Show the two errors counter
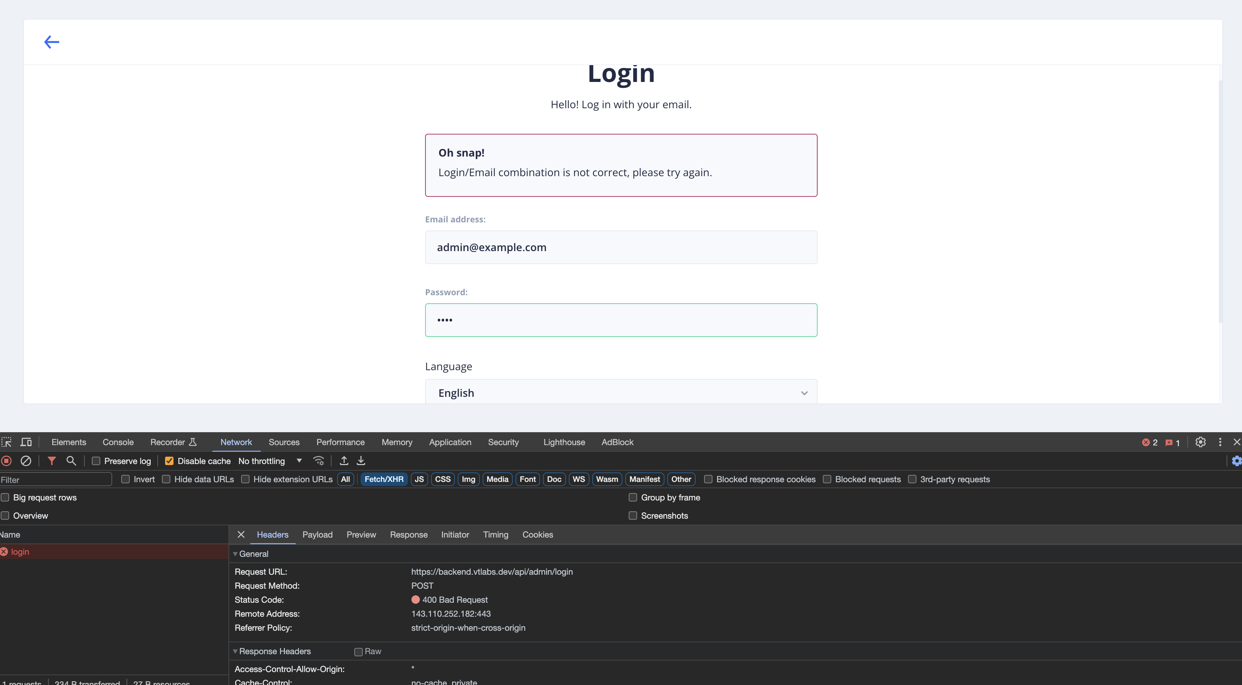The height and width of the screenshot is (685, 1242). click(x=1150, y=443)
